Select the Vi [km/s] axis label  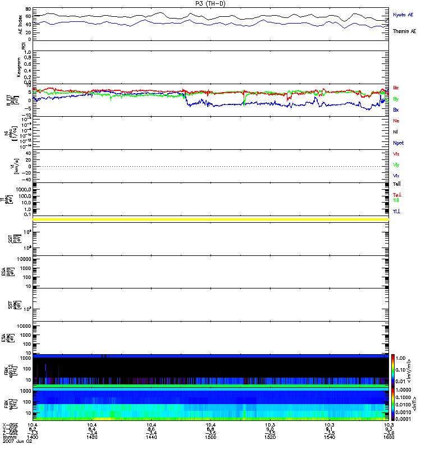(15, 166)
